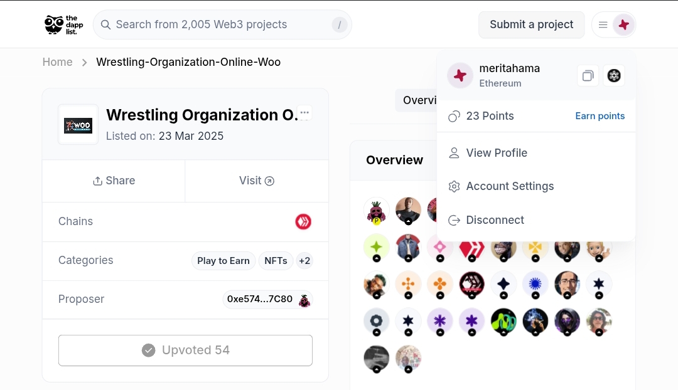Focus the Web3 projects search field
Screen dimensions: 678x390
213,25
